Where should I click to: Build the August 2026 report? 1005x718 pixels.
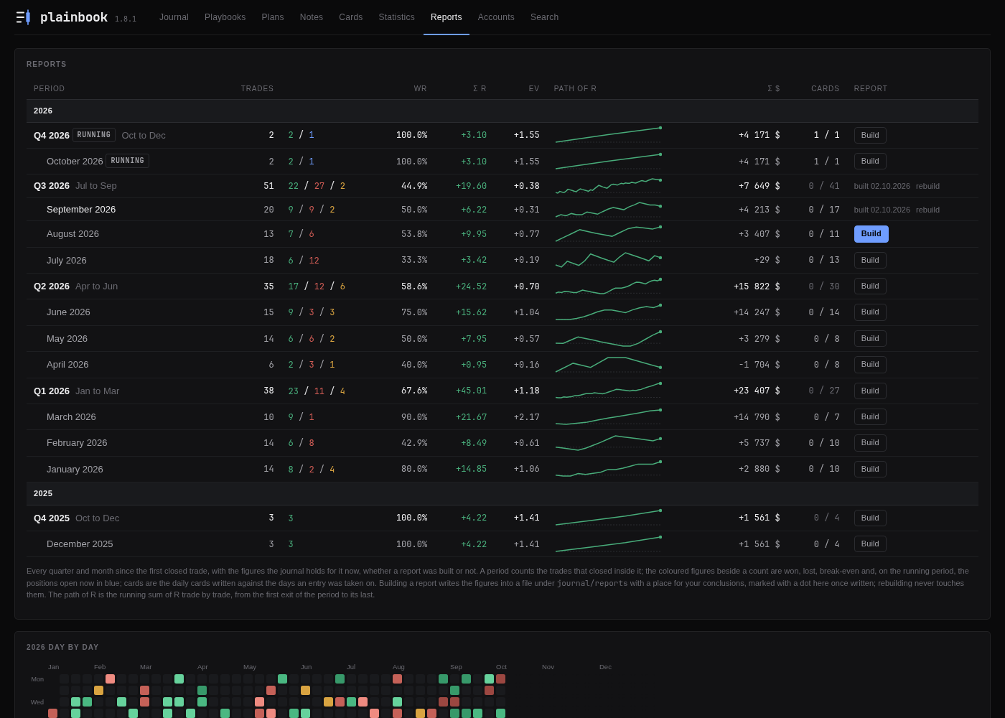pyautogui.click(x=871, y=233)
